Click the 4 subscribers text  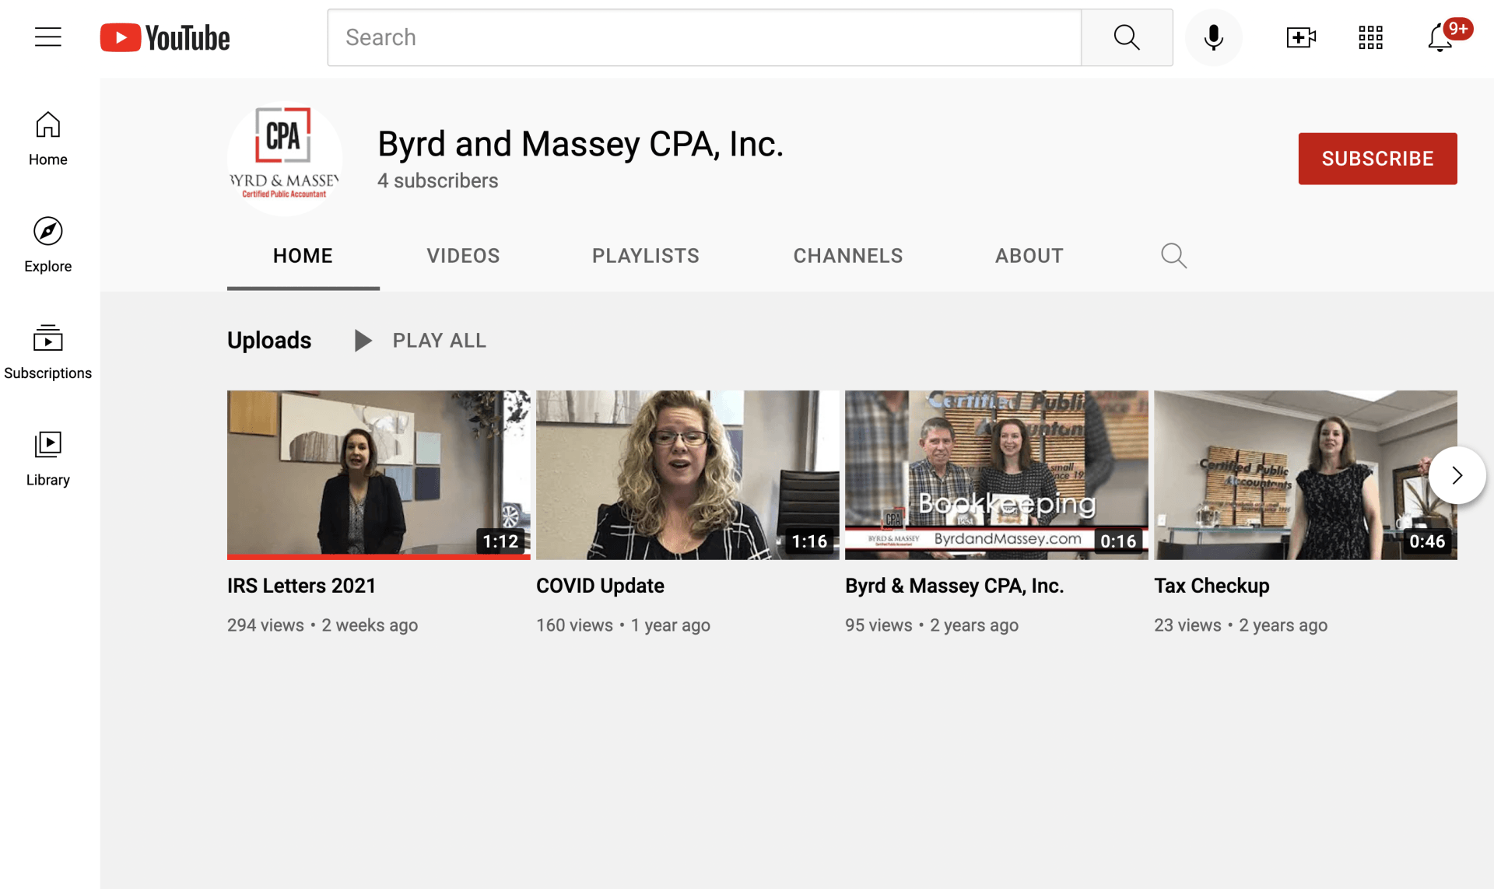click(x=437, y=180)
